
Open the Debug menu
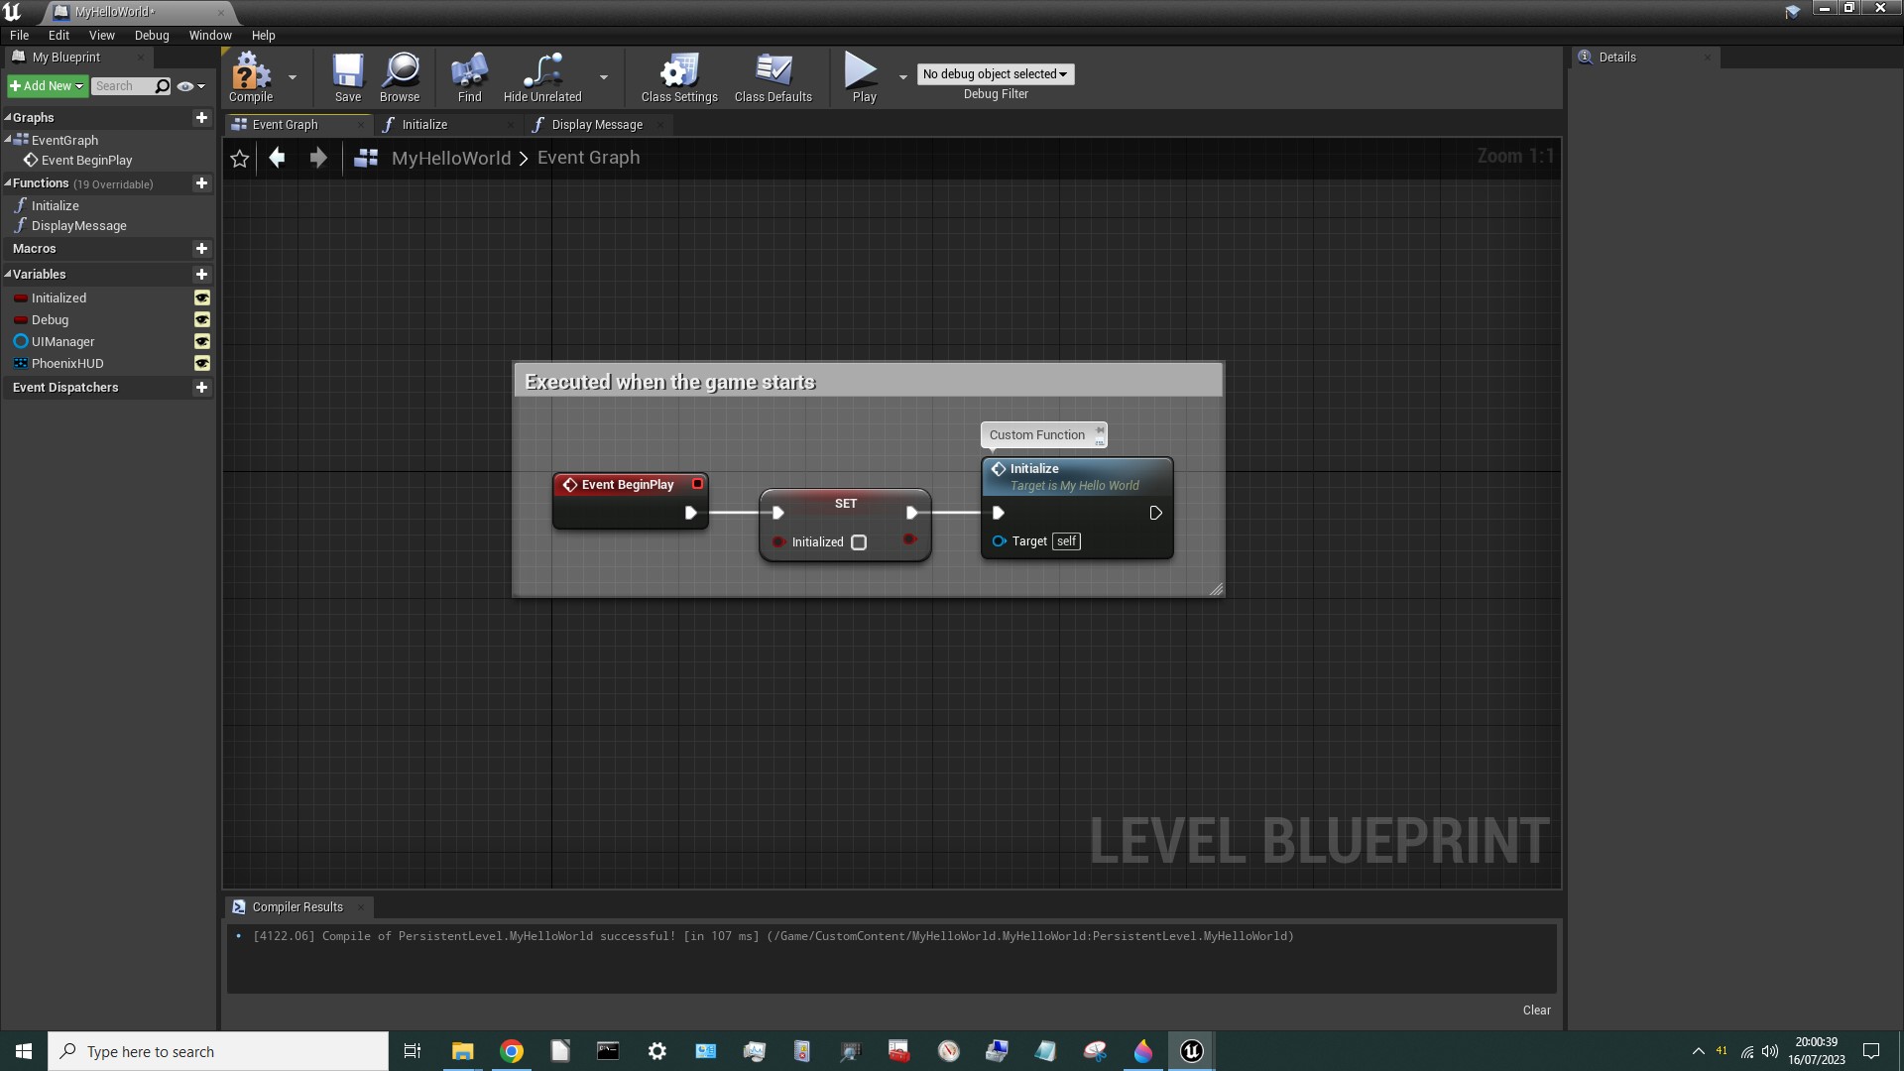152,35
